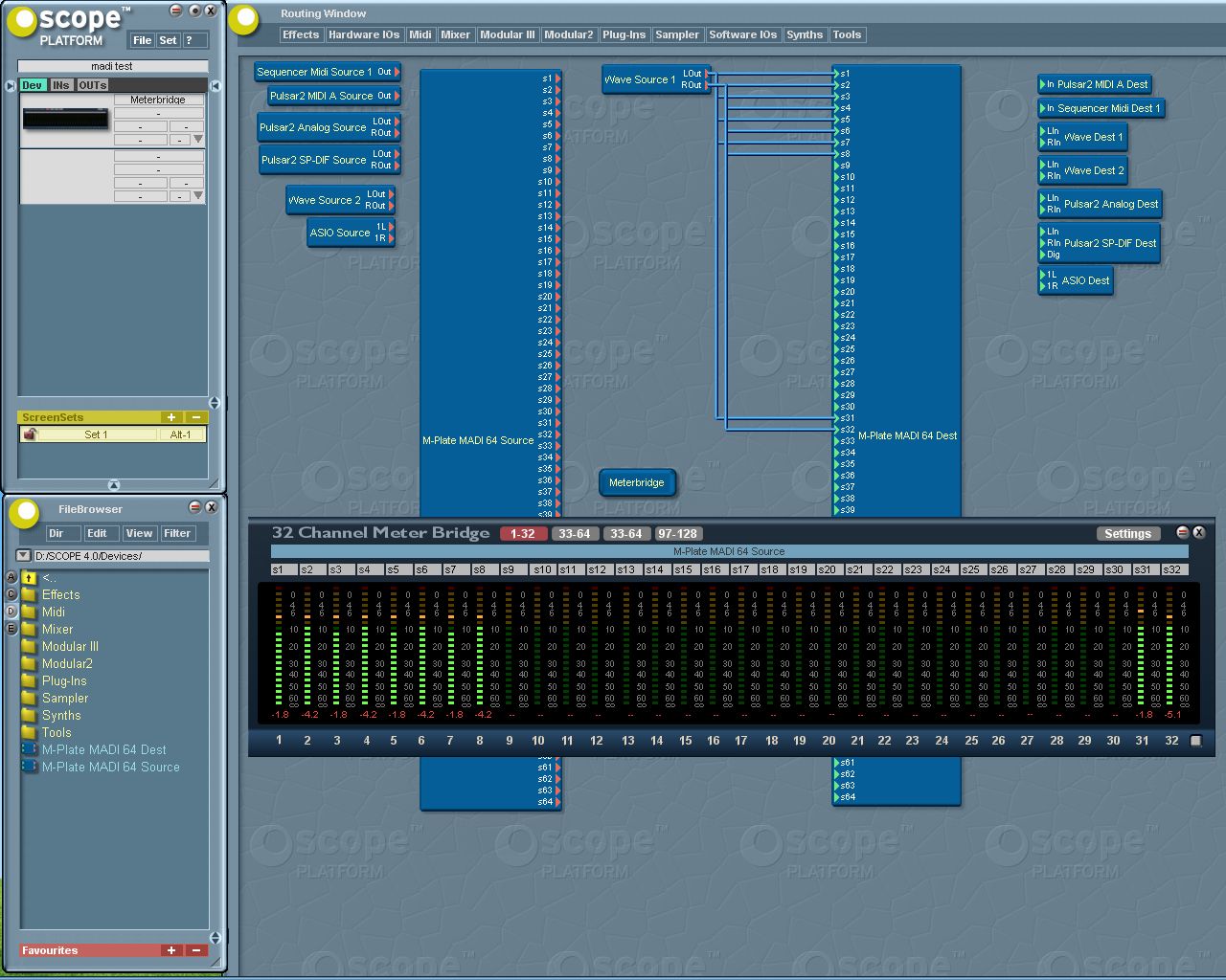This screenshot has width=1226, height=980.
Task: Go up one directory with the arrow folder
Action: pyautogui.click(x=29, y=577)
